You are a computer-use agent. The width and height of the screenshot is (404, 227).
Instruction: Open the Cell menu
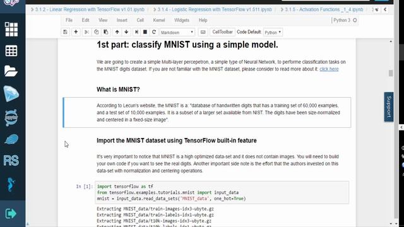tap(140, 20)
